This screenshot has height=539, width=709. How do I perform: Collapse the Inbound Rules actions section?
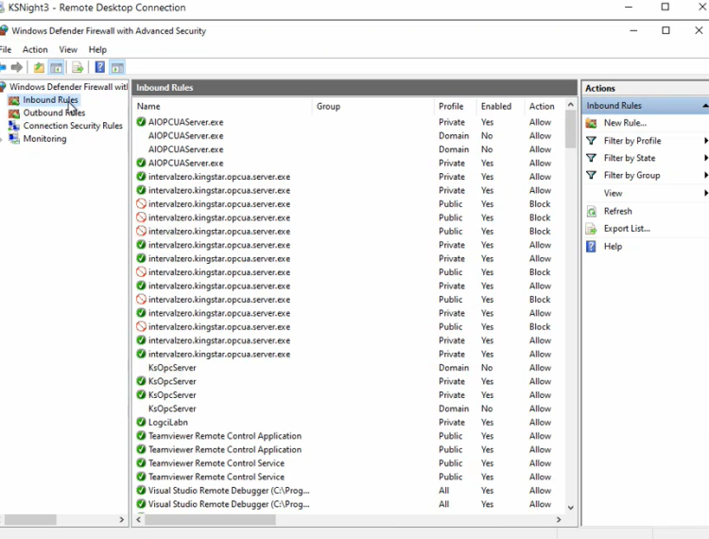(705, 106)
